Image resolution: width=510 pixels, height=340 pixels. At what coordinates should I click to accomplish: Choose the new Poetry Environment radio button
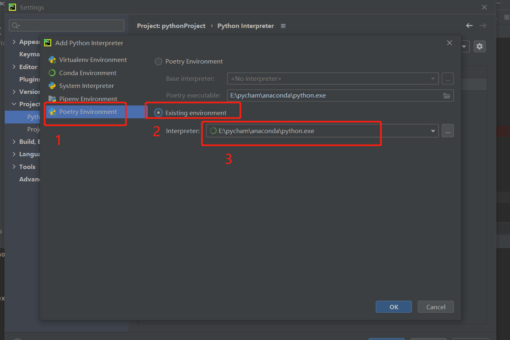click(x=159, y=62)
